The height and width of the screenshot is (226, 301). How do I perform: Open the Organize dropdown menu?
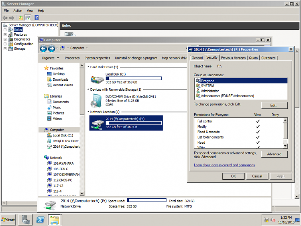tap(50, 58)
